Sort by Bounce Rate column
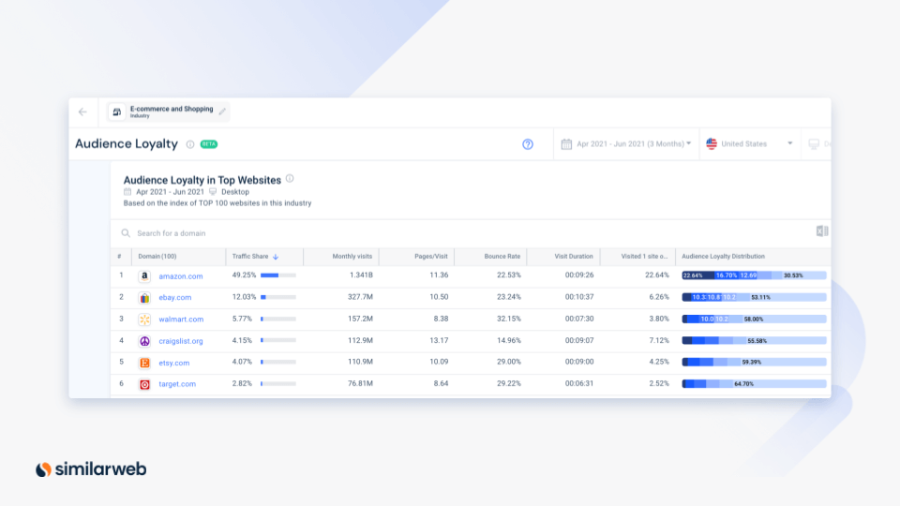Image resolution: width=900 pixels, height=506 pixels. [502, 257]
